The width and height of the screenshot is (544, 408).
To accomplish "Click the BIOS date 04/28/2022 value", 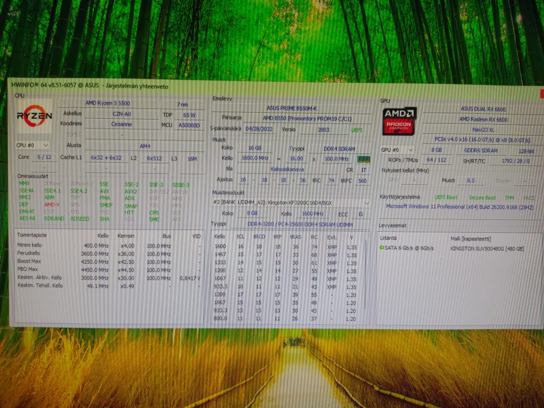I will 259,129.
